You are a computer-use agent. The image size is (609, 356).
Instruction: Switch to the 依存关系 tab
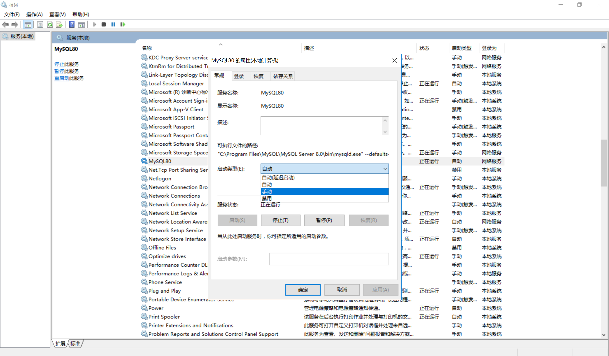point(283,76)
